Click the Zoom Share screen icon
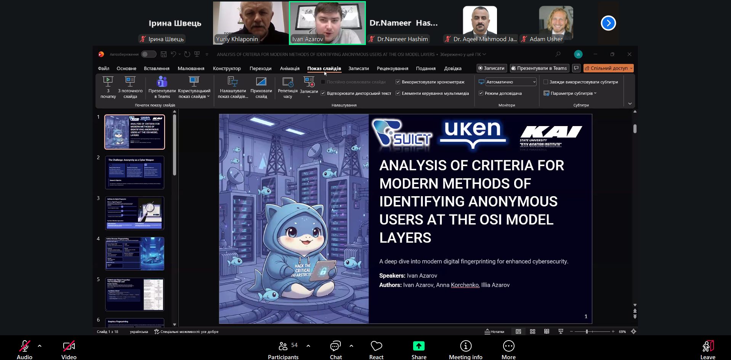731x360 pixels. [x=418, y=346]
